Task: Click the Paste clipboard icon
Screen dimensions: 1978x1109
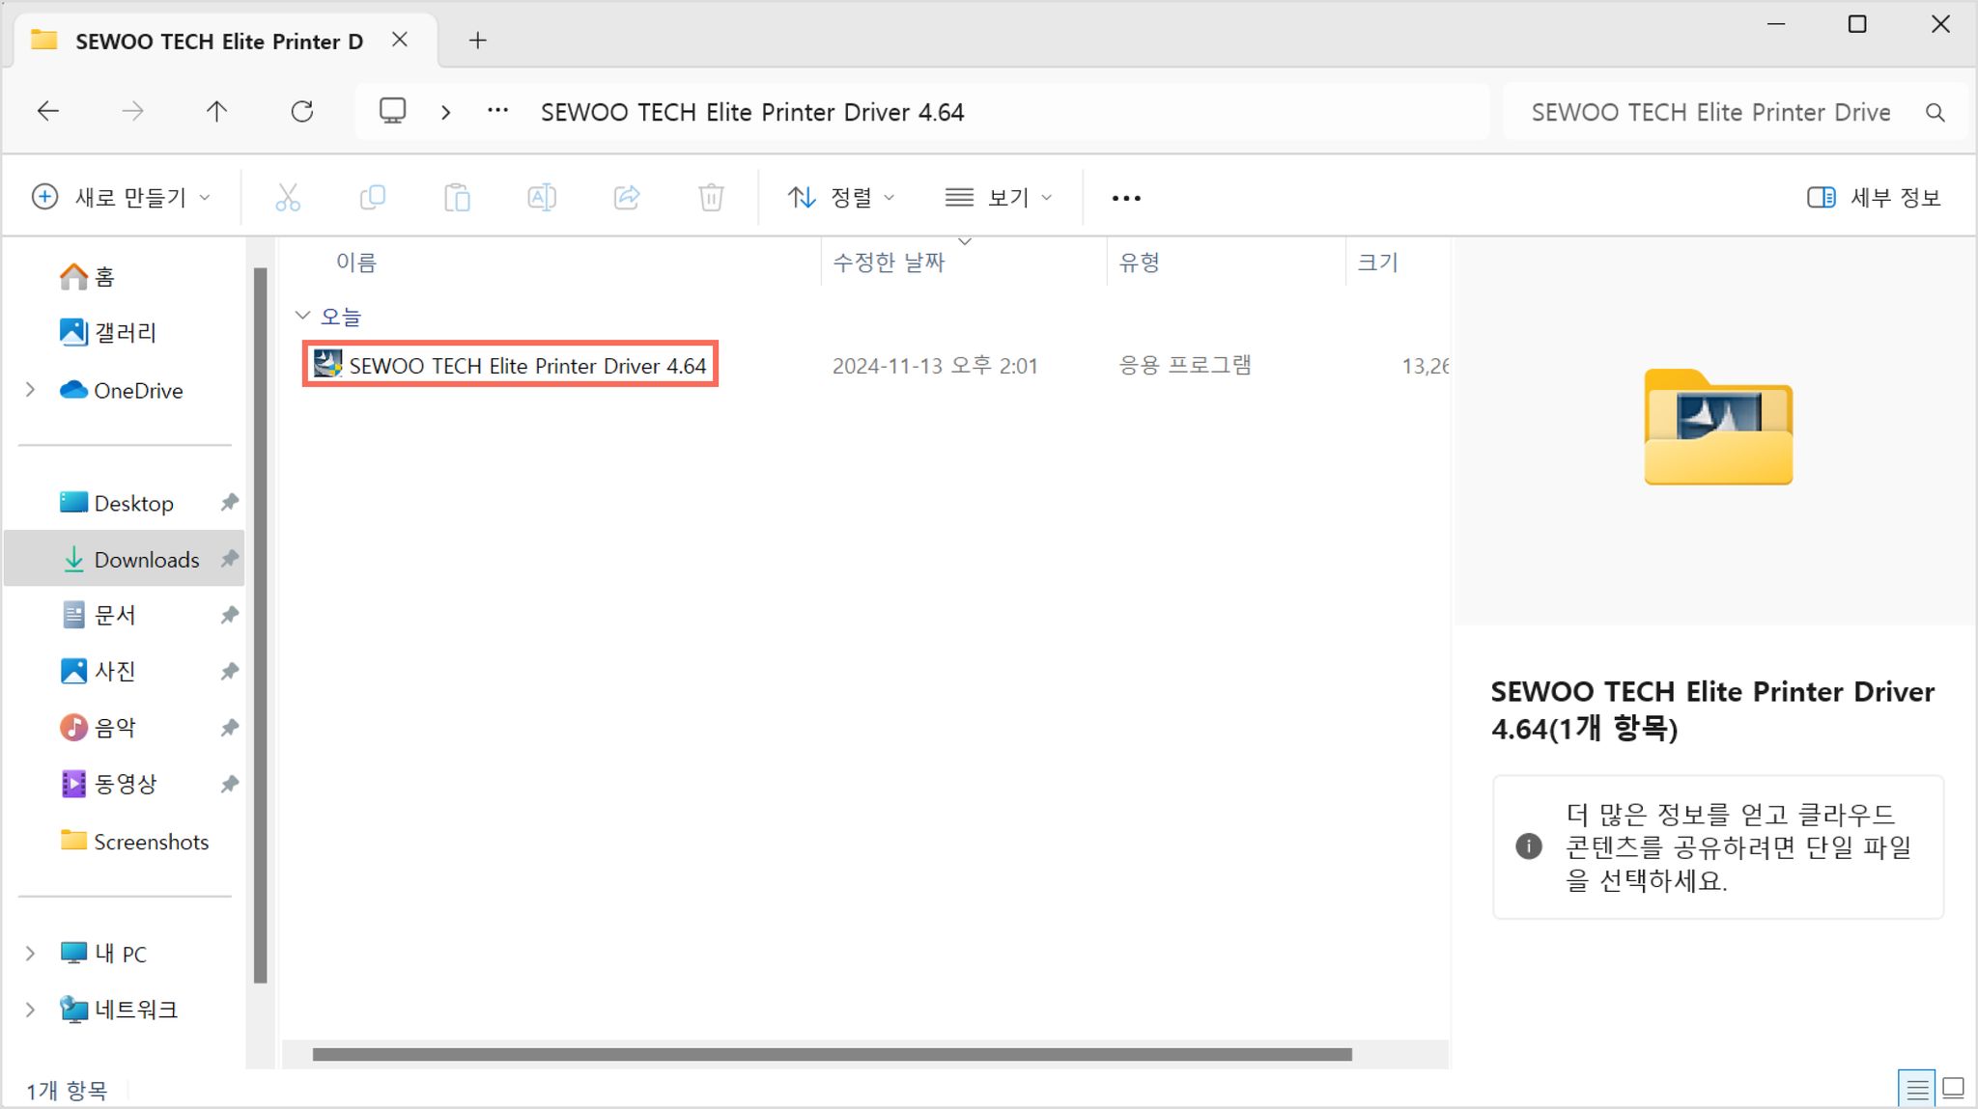Action: (x=457, y=198)
